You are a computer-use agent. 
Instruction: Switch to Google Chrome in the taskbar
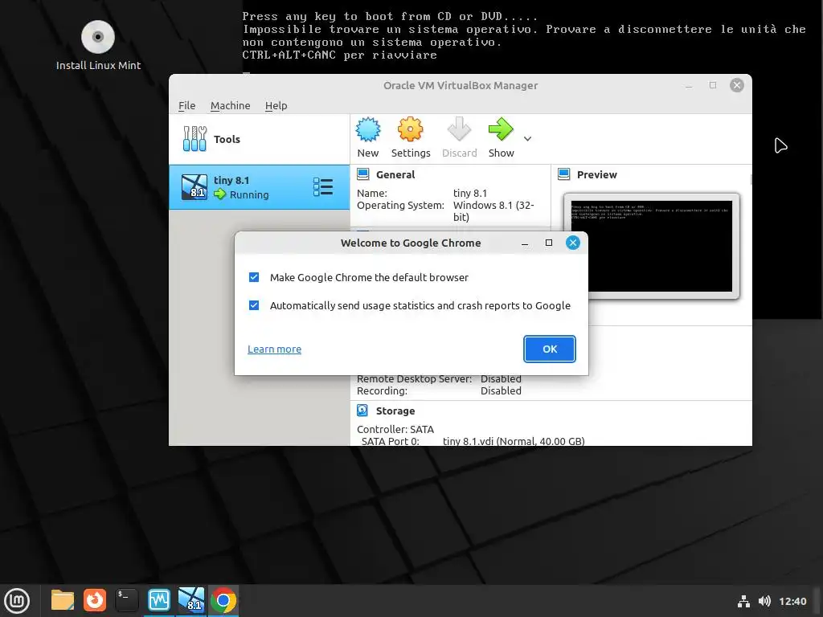point(223,600)
